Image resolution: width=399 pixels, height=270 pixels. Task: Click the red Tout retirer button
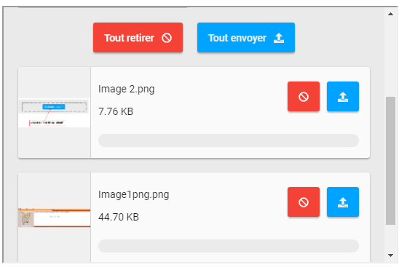point(138,38)
